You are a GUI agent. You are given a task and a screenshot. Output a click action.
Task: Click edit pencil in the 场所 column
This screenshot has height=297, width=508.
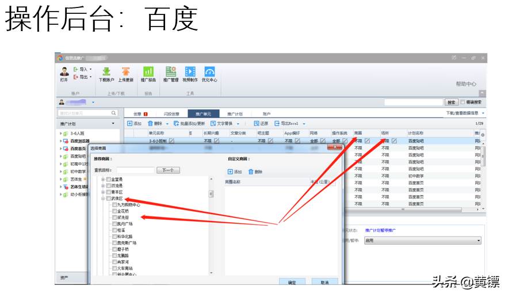(394, 140)
